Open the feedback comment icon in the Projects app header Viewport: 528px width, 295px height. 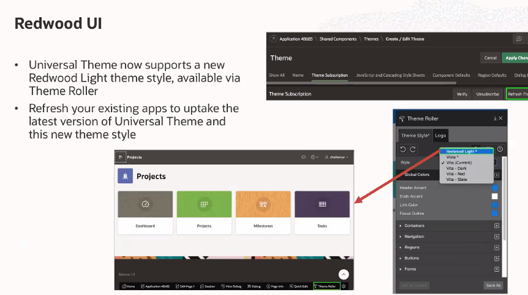[303, 157]
